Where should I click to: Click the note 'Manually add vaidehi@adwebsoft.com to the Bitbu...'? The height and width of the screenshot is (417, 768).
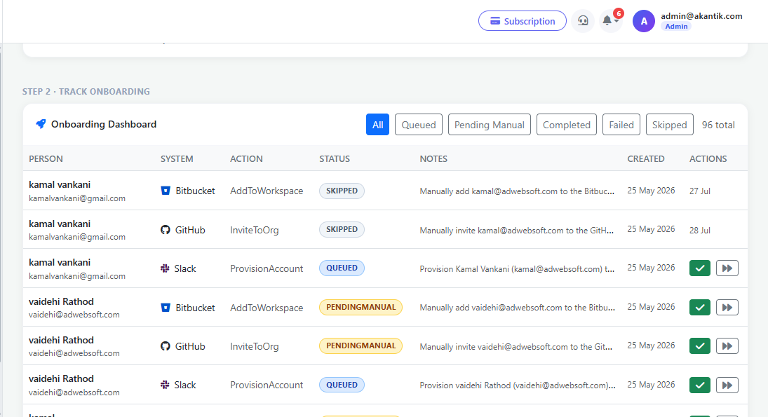point(517,308)
